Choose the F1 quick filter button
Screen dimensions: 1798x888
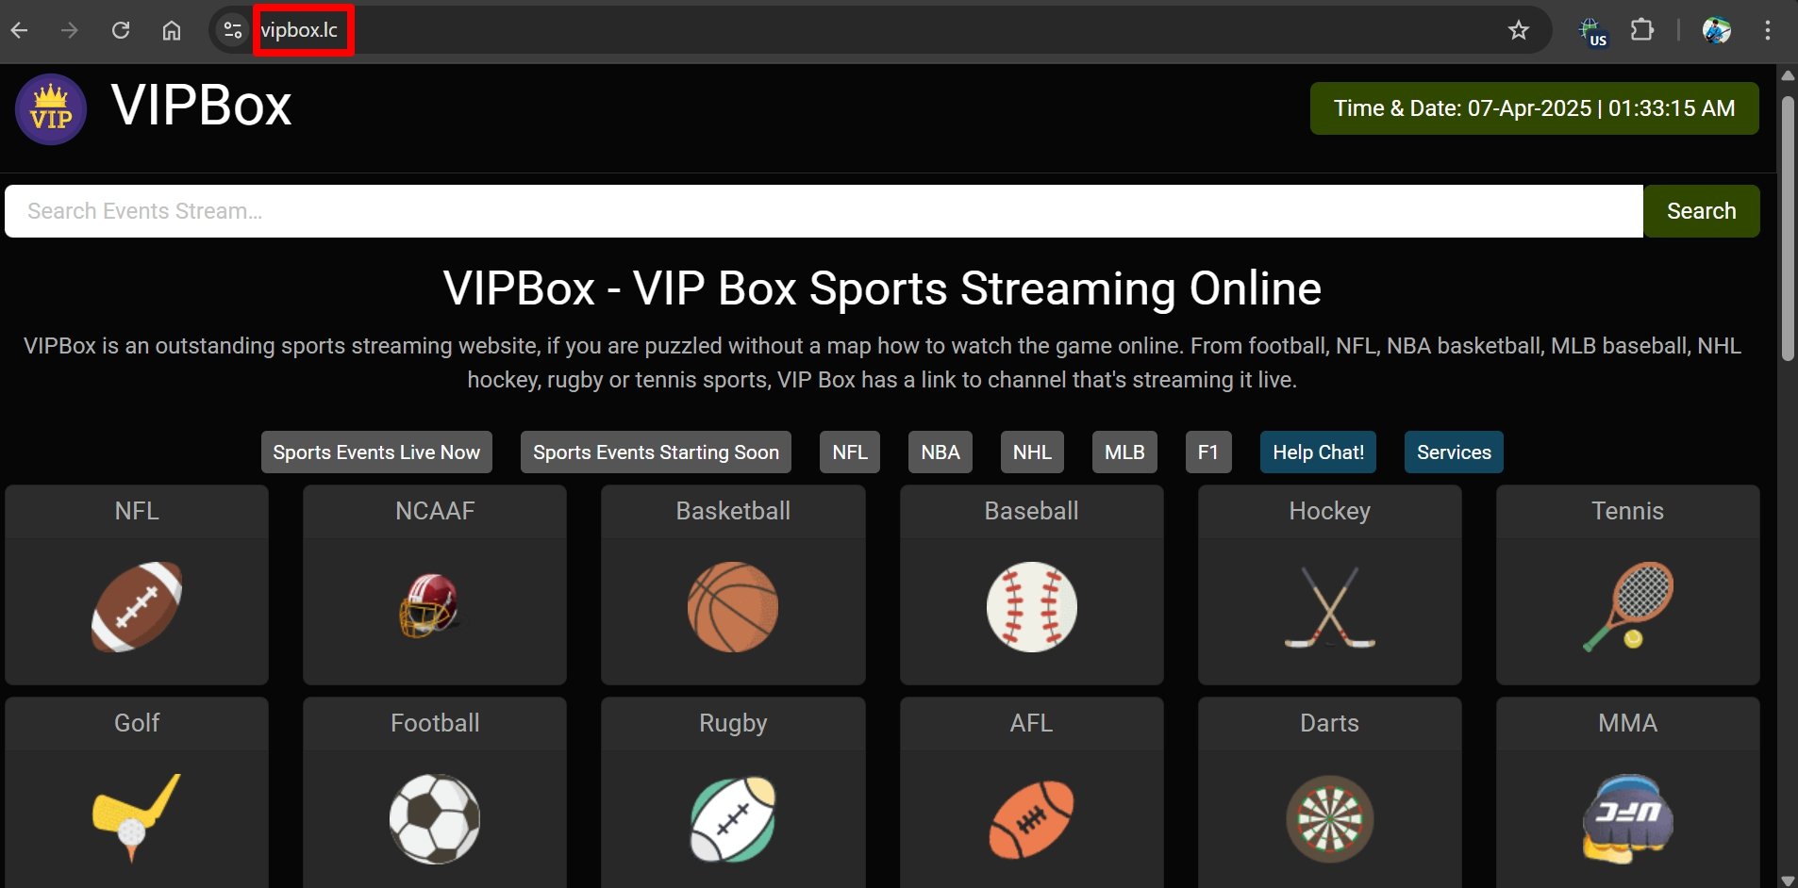point(1208,452)
